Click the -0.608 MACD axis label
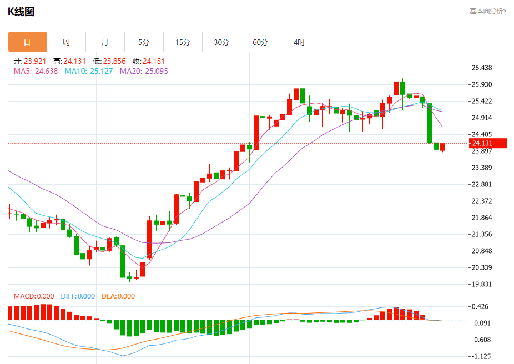 480,340
